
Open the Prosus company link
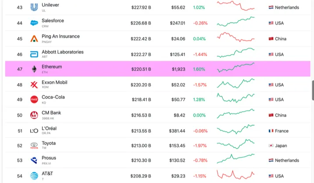click(x=49, y=158)
